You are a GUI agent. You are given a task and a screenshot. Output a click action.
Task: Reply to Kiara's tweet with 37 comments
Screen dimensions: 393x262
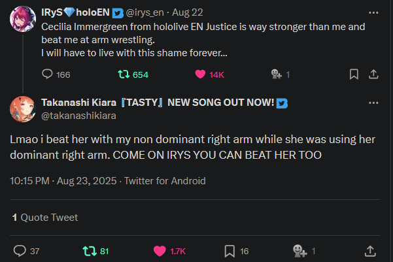[x=20, y=251]
